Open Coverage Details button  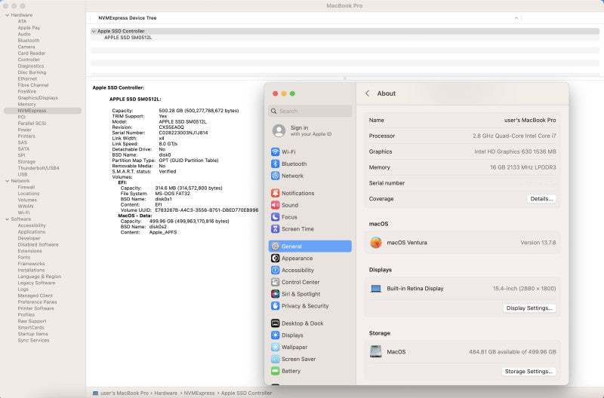(x=541, y=199)
